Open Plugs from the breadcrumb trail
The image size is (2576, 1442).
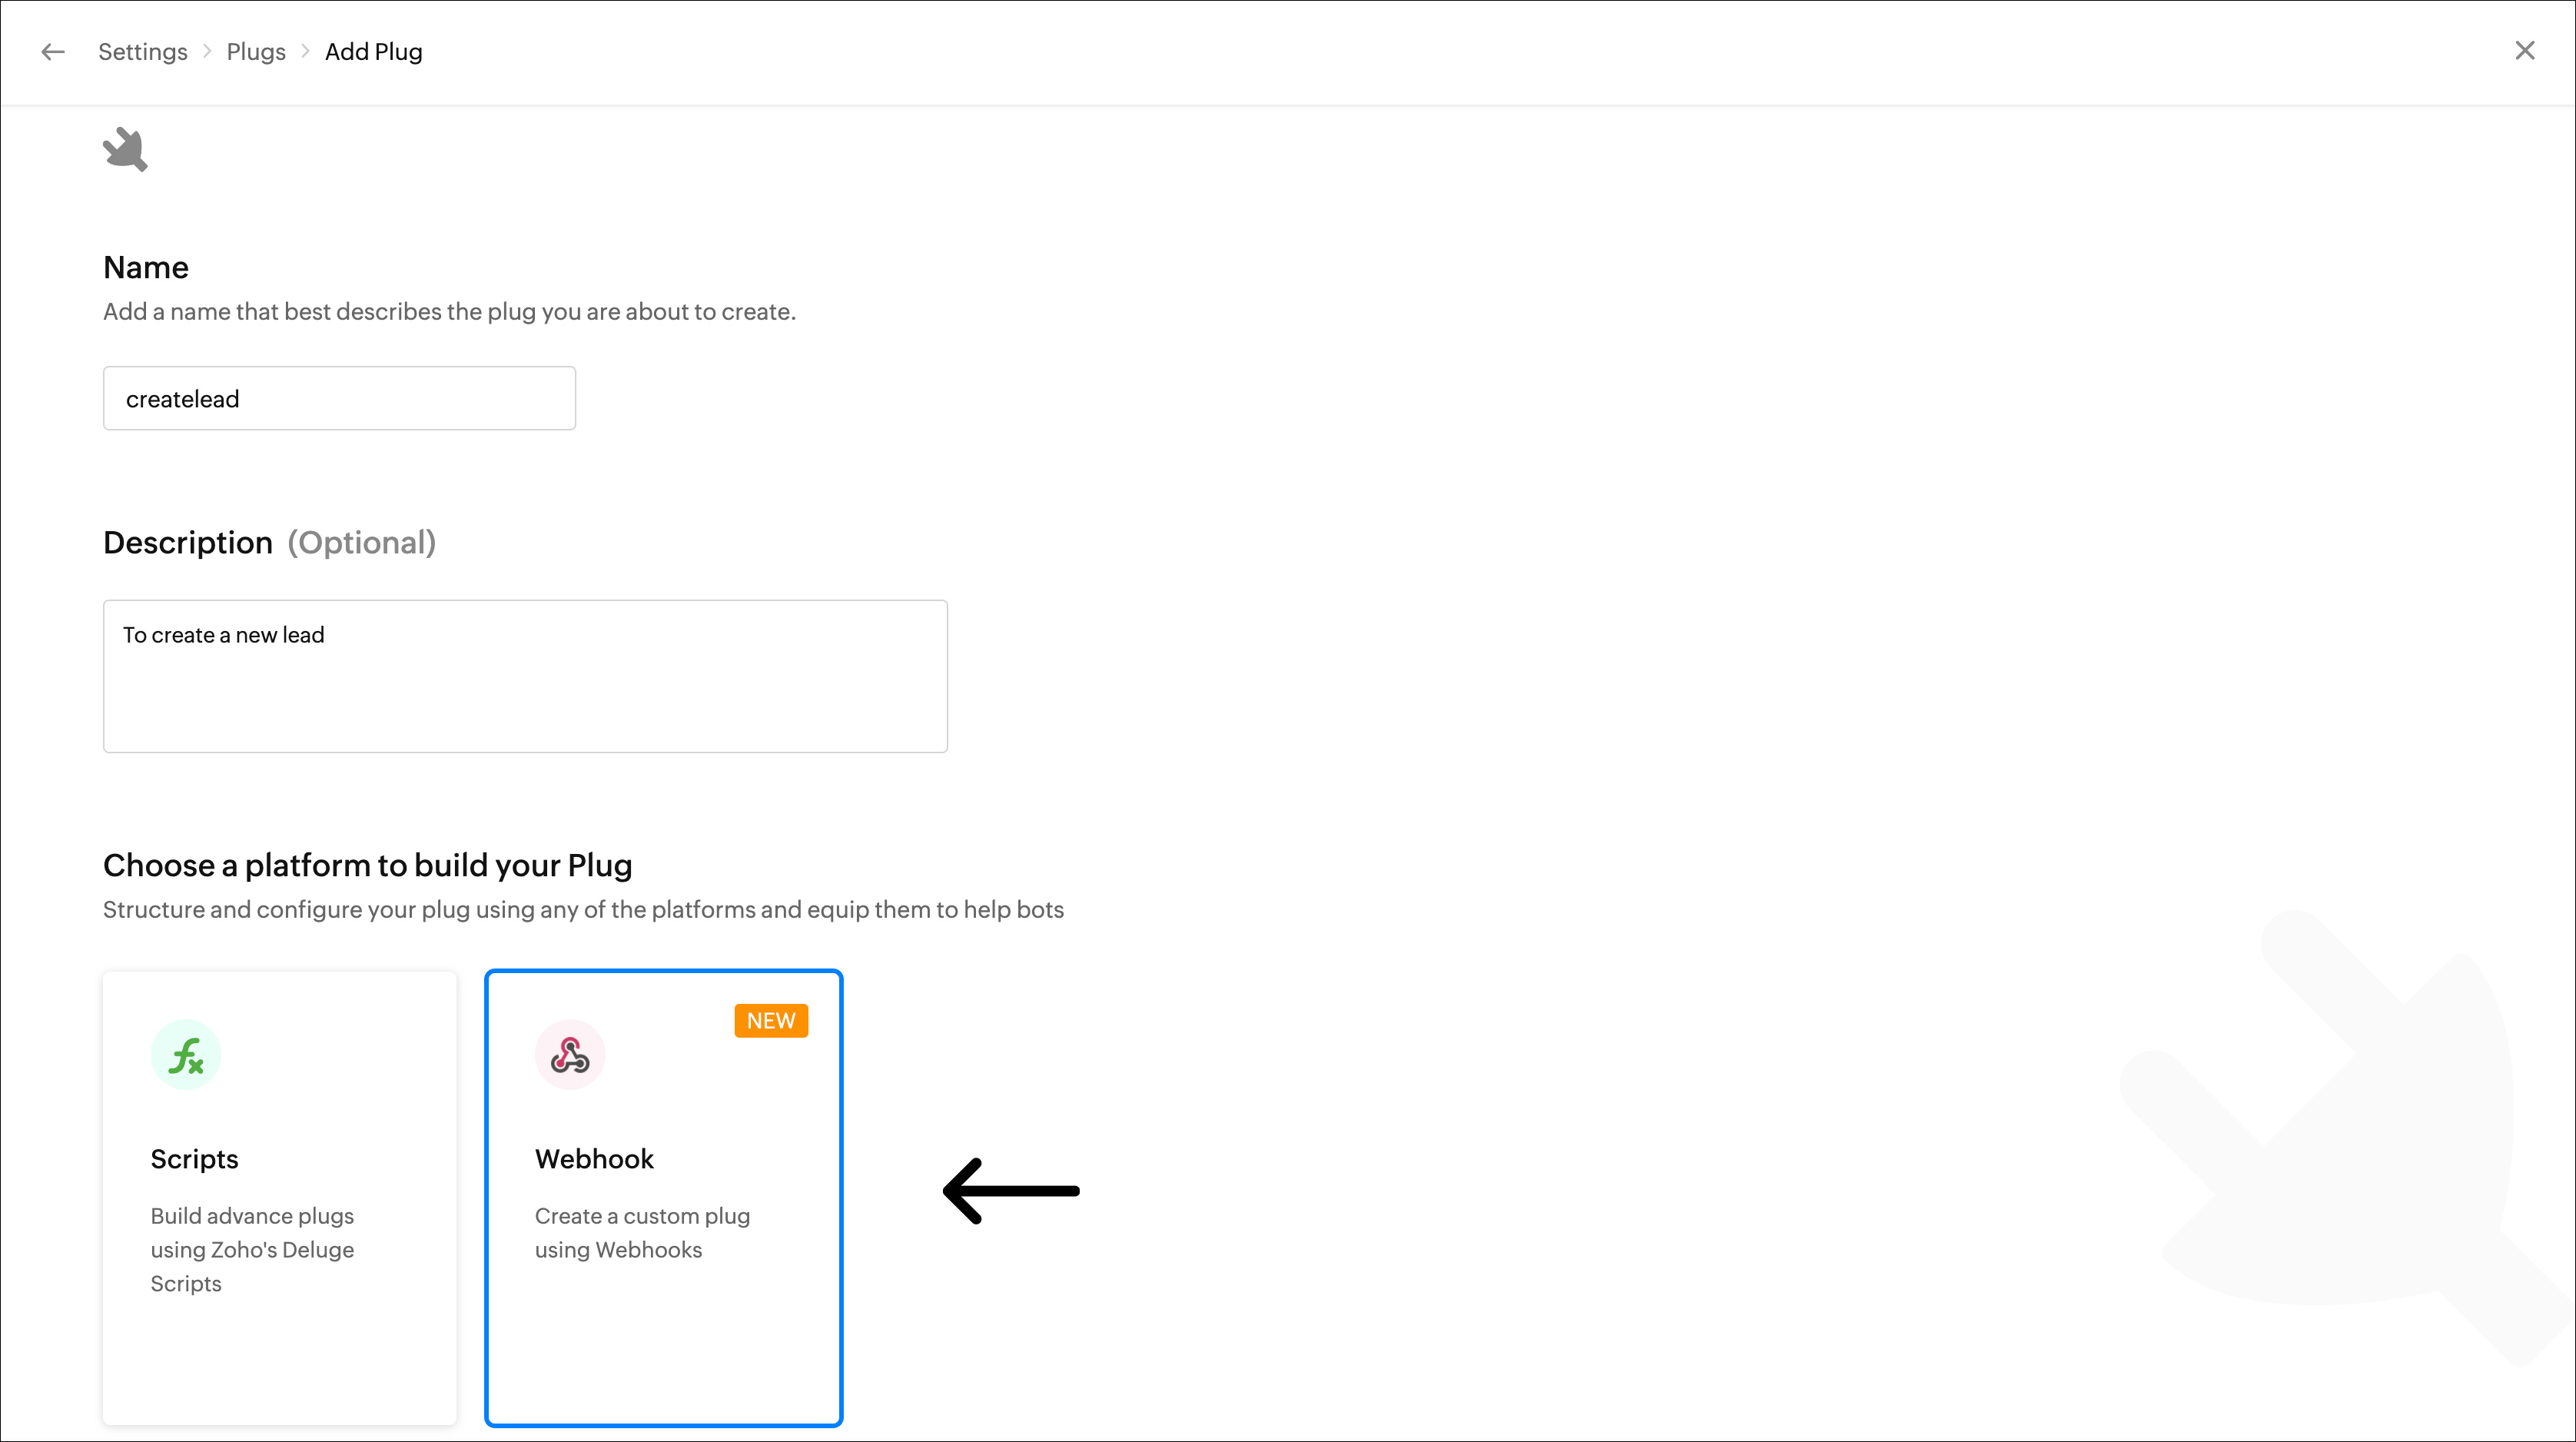pyautogui.click(x=256, y=52)
